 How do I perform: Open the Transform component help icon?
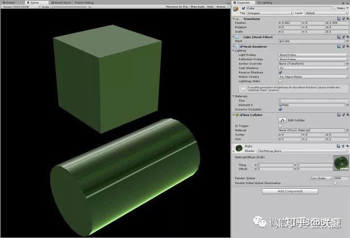coord(339,19)
